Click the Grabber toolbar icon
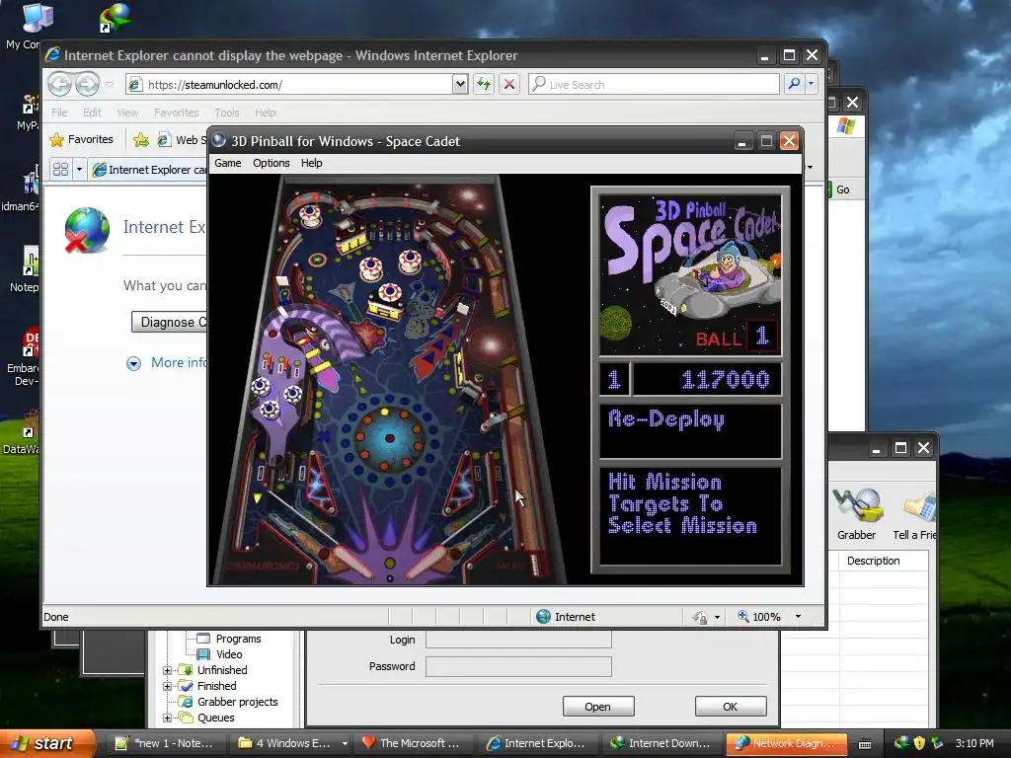This screenshot has width=1011, height=758. (x=856, y=514)
